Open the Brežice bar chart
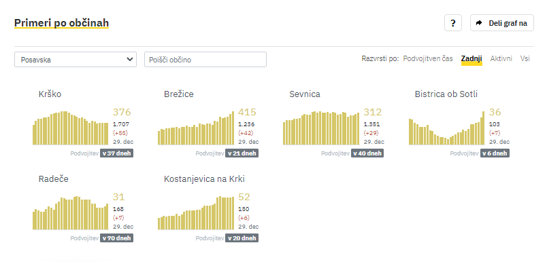547x262 pixels. point(196,128)
